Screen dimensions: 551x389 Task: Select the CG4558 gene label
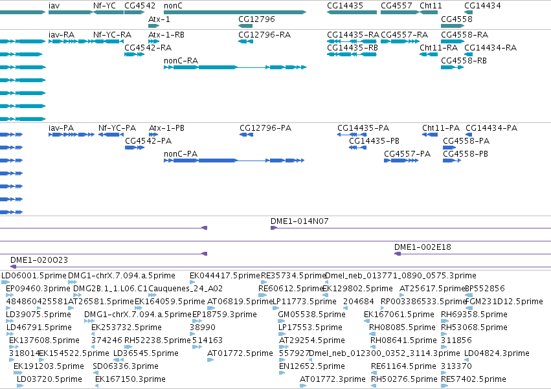(x=456, y=19)
